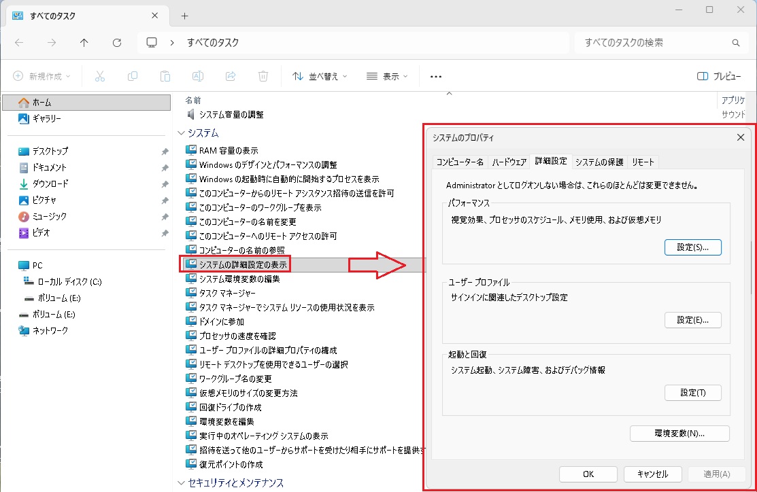The height and width of the screenshot is (492, 757).
Task: Open the 並べ替え sort dropdown
Action: [320, 76]
